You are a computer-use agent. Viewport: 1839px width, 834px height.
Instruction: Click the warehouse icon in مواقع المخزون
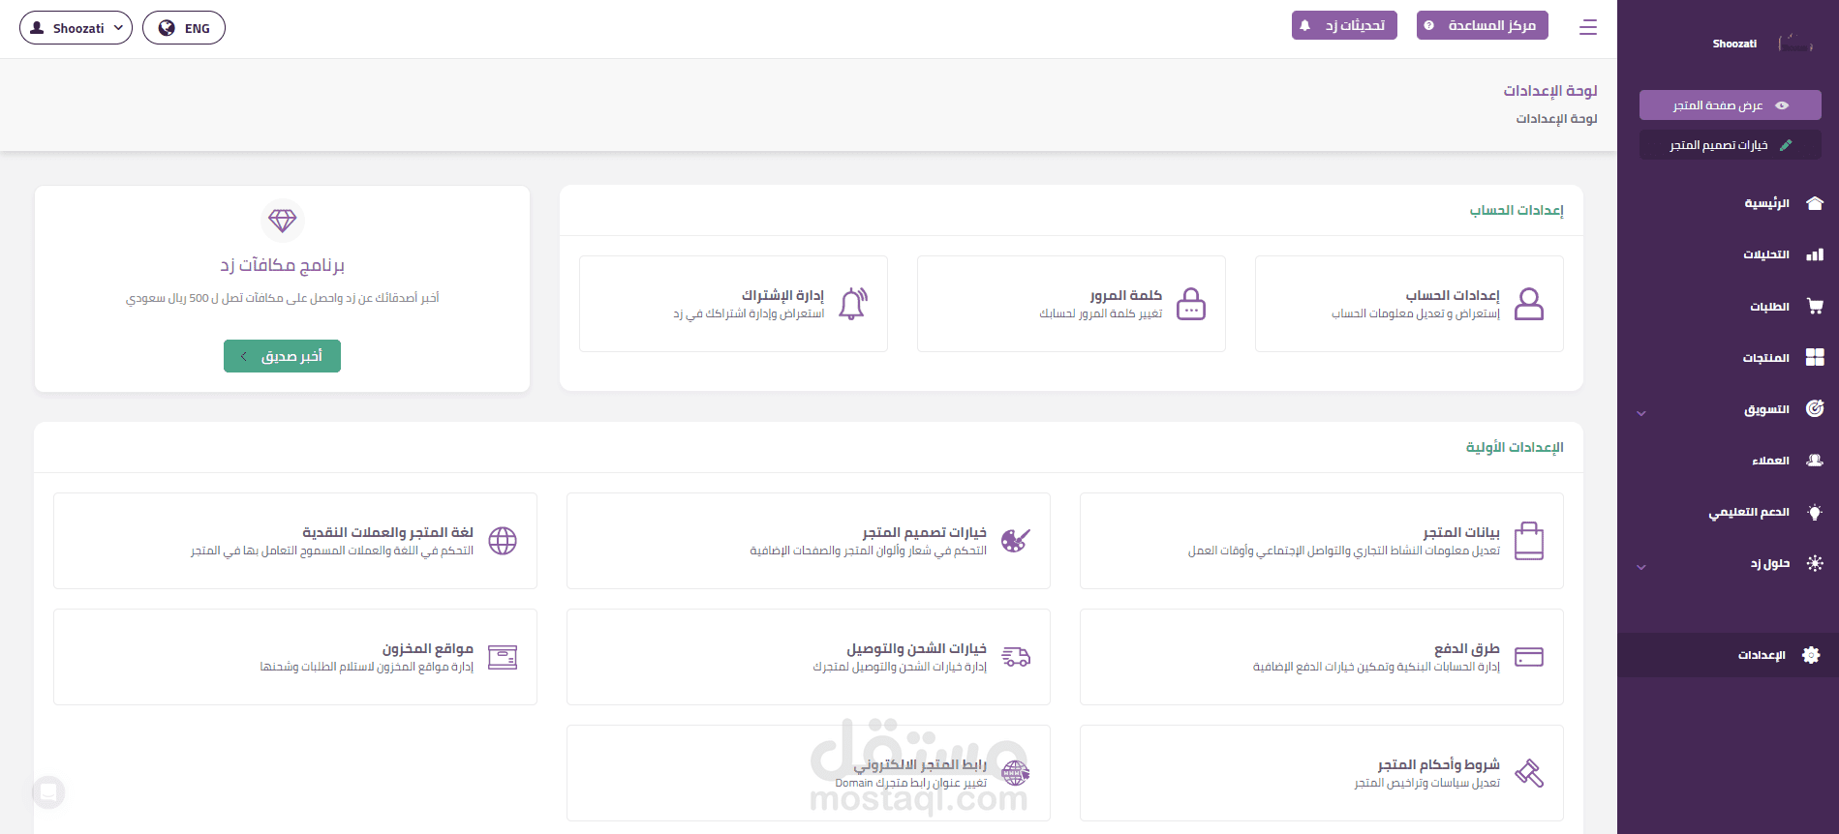pos(503,657)
